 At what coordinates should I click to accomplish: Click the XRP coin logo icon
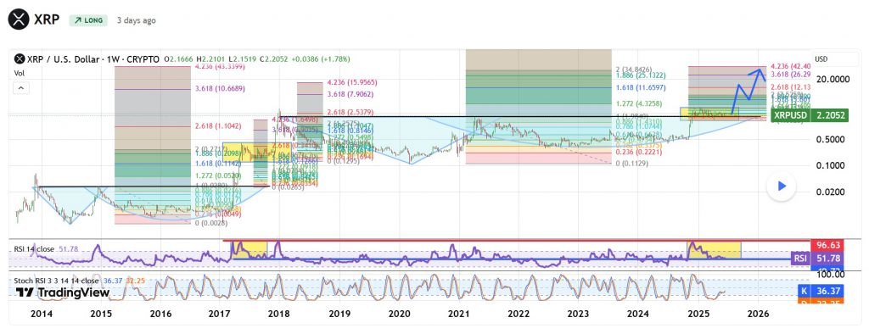click(x=19, y=20)
